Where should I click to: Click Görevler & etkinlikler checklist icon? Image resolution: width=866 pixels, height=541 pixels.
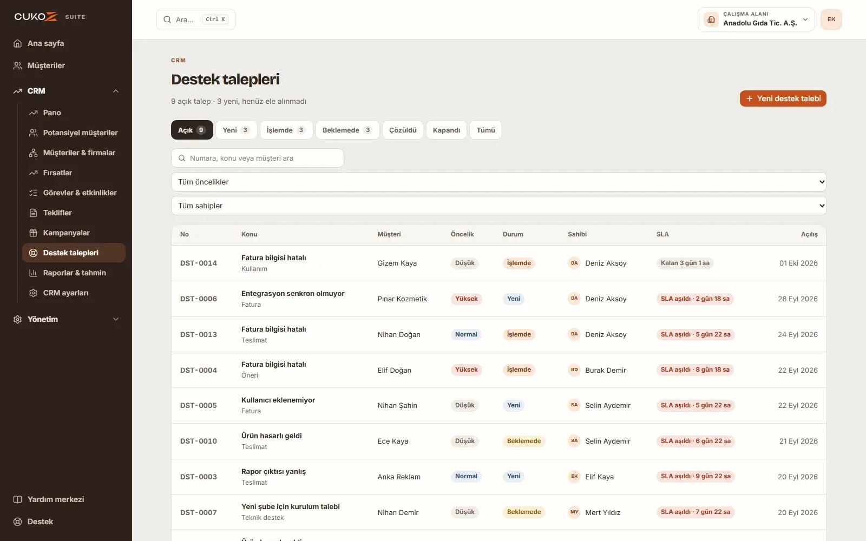pyautogui.click(x=33, y=193)
